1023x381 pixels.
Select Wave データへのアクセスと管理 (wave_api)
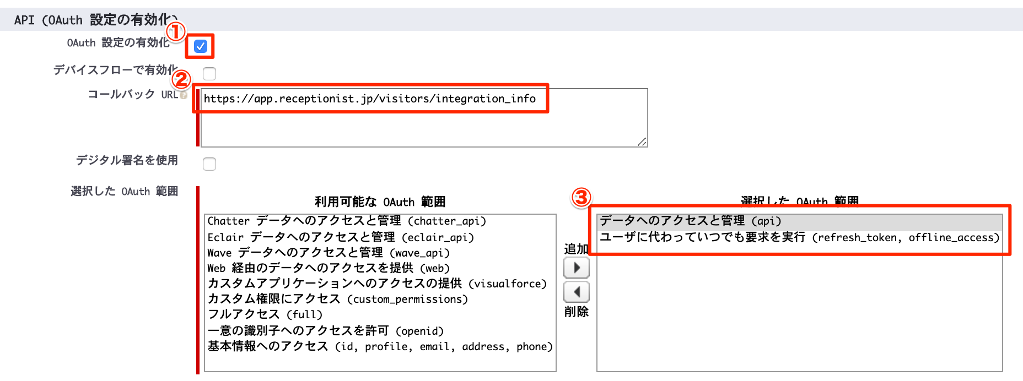tap(329, 253)
